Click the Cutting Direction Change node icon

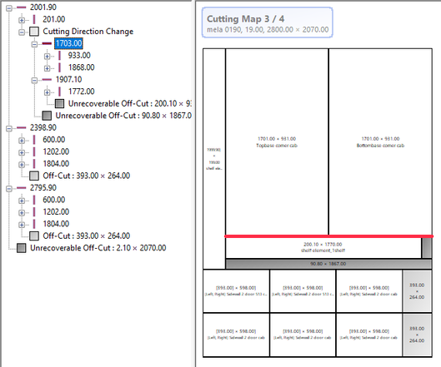(34, 32)
